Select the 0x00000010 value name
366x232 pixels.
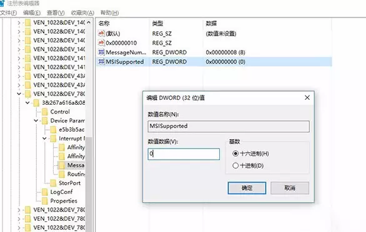click(x=121, y=43)
